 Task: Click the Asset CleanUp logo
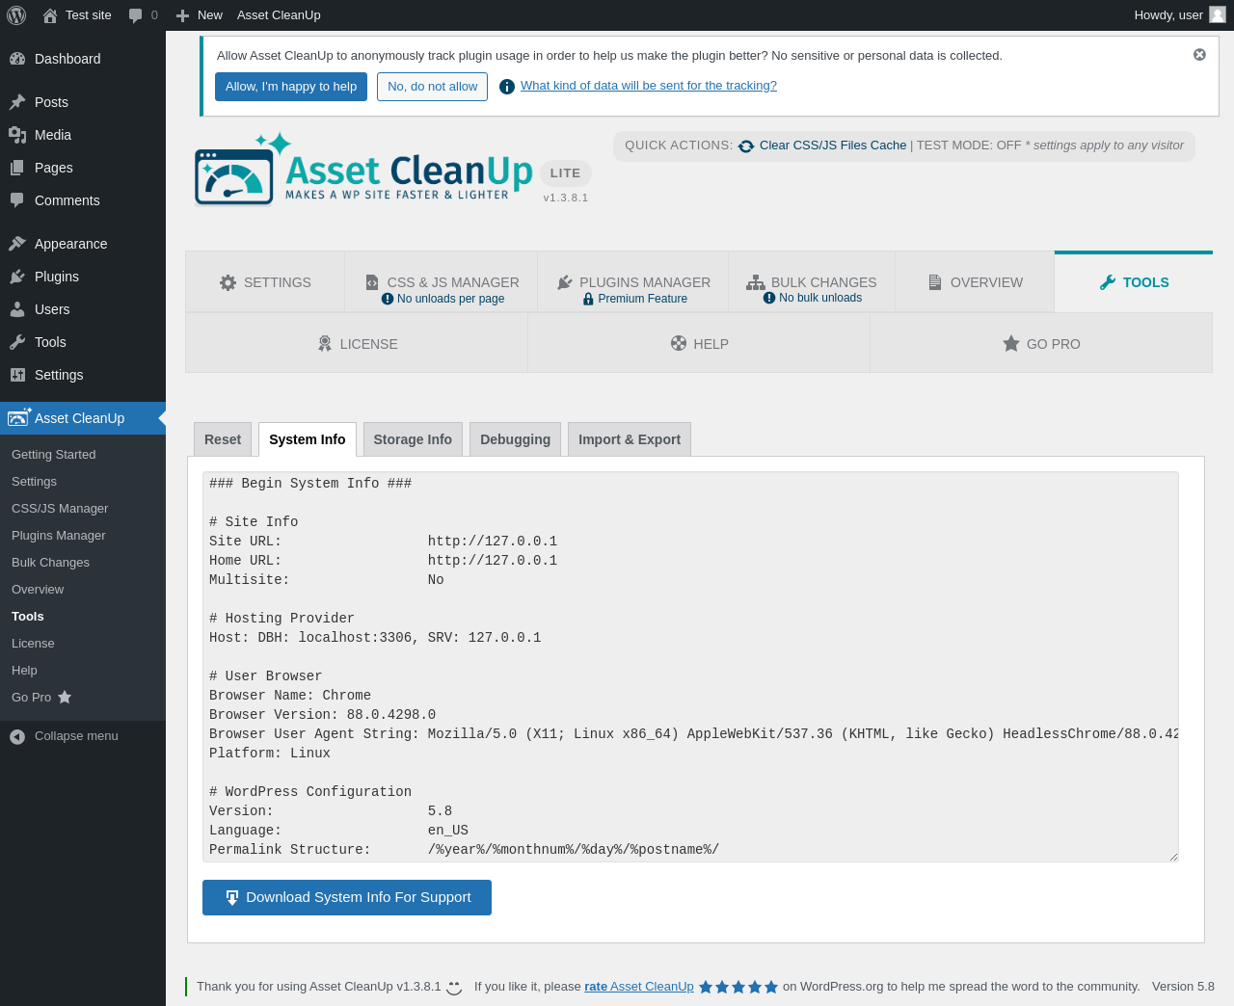point(363,170)
